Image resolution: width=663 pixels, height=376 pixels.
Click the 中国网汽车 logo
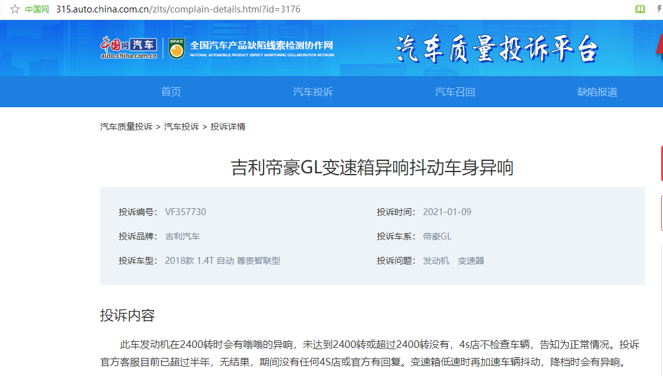click(128, 48)
